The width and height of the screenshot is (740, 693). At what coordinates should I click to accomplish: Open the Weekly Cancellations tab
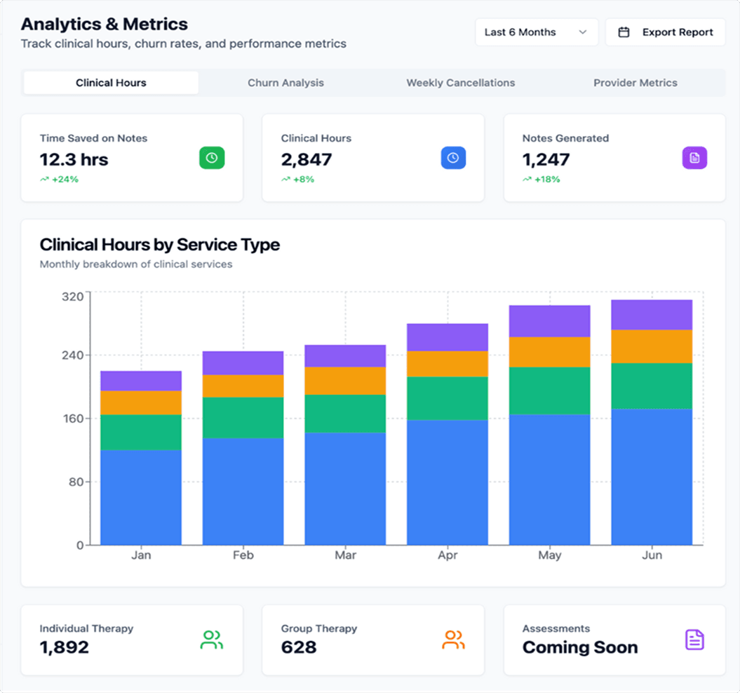coord(461,83)
